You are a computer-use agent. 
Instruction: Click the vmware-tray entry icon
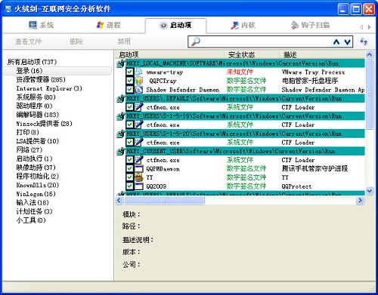pos(139,72)
